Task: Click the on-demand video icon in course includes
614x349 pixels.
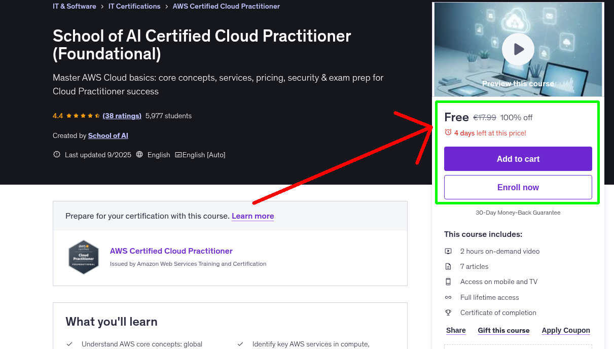Action: pos(448,251)
